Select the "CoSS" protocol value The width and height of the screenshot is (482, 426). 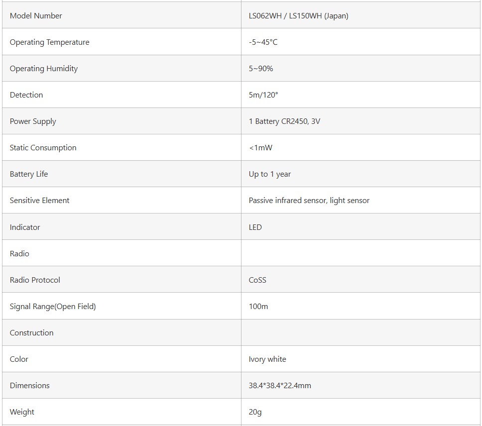257,280
